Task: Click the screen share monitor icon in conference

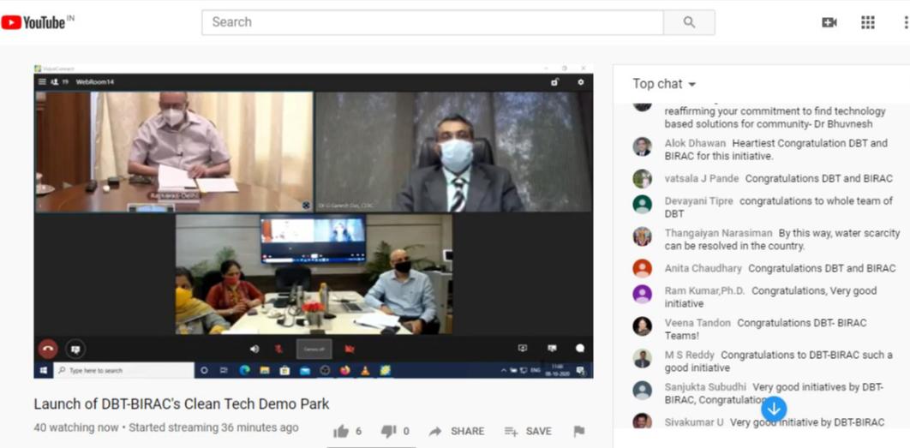Action: click(x=523, y=348)
